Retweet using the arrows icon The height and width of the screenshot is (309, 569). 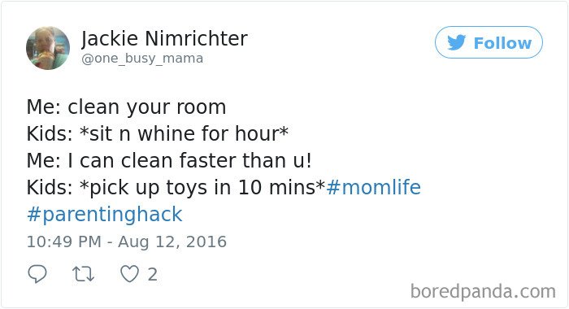click(x=84, y=274)
